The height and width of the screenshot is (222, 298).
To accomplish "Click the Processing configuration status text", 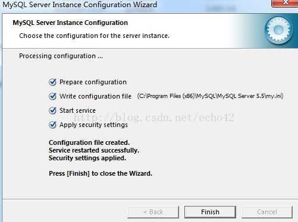I will coord(61,56).
